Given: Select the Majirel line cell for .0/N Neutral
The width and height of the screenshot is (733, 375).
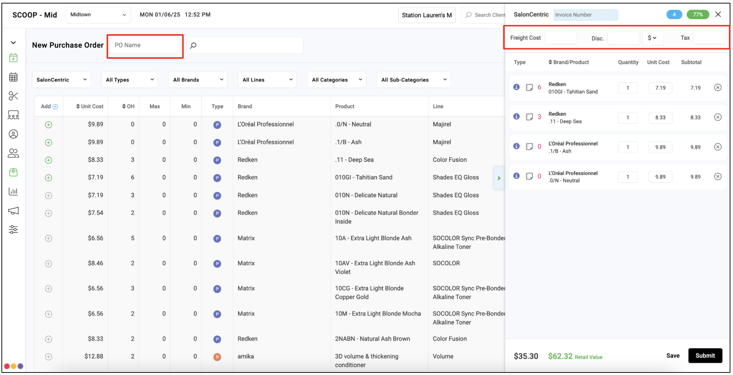Looking at the screenshot, I should point(442,124).
